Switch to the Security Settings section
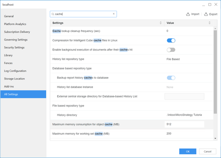The image size is (221, 158). pyautogui.click(x=14, y=47)
